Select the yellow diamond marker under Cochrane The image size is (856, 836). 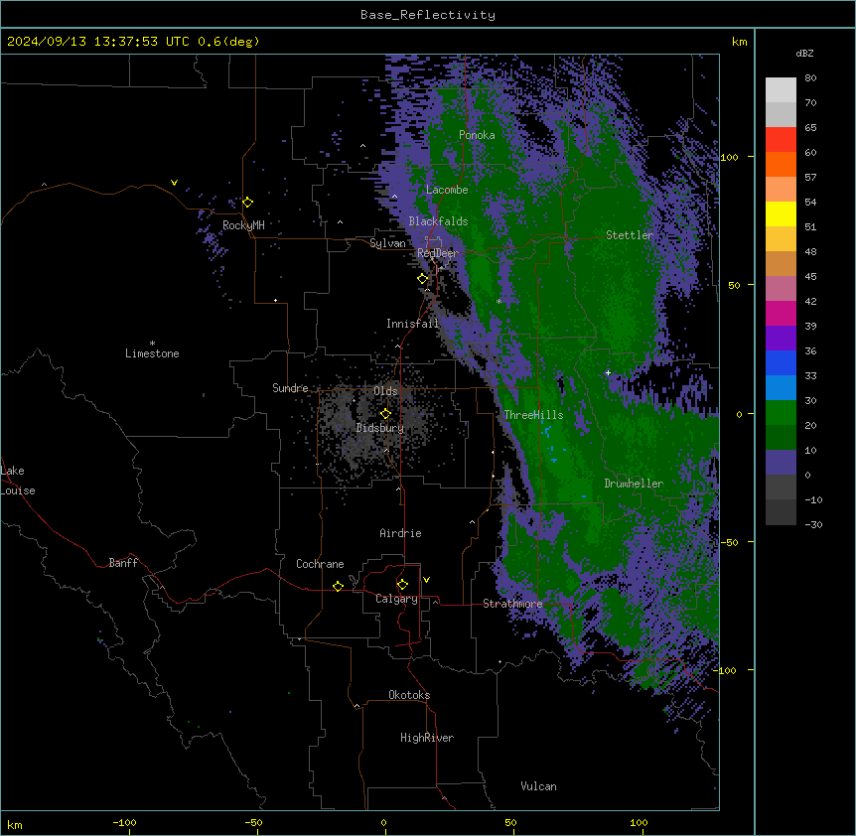click(x=338, y=586)
